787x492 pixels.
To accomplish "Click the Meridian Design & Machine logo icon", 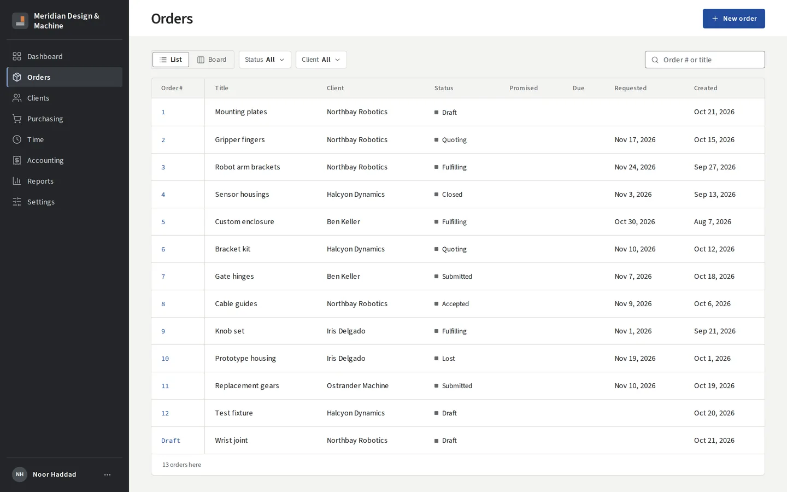I will [x=20, y=21].
